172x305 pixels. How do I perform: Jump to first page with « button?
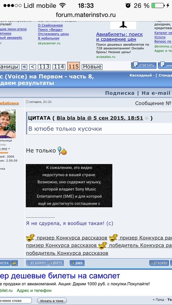click(x=24, y=67)
